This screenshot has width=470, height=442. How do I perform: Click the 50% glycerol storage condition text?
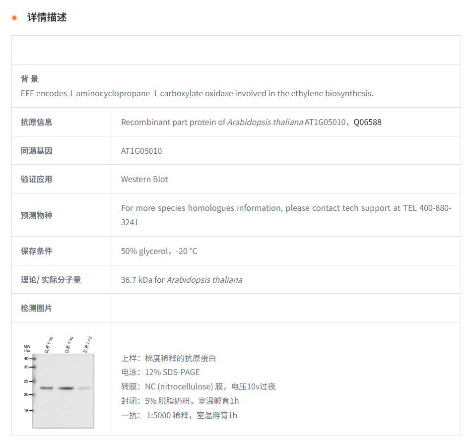point(159,251)
